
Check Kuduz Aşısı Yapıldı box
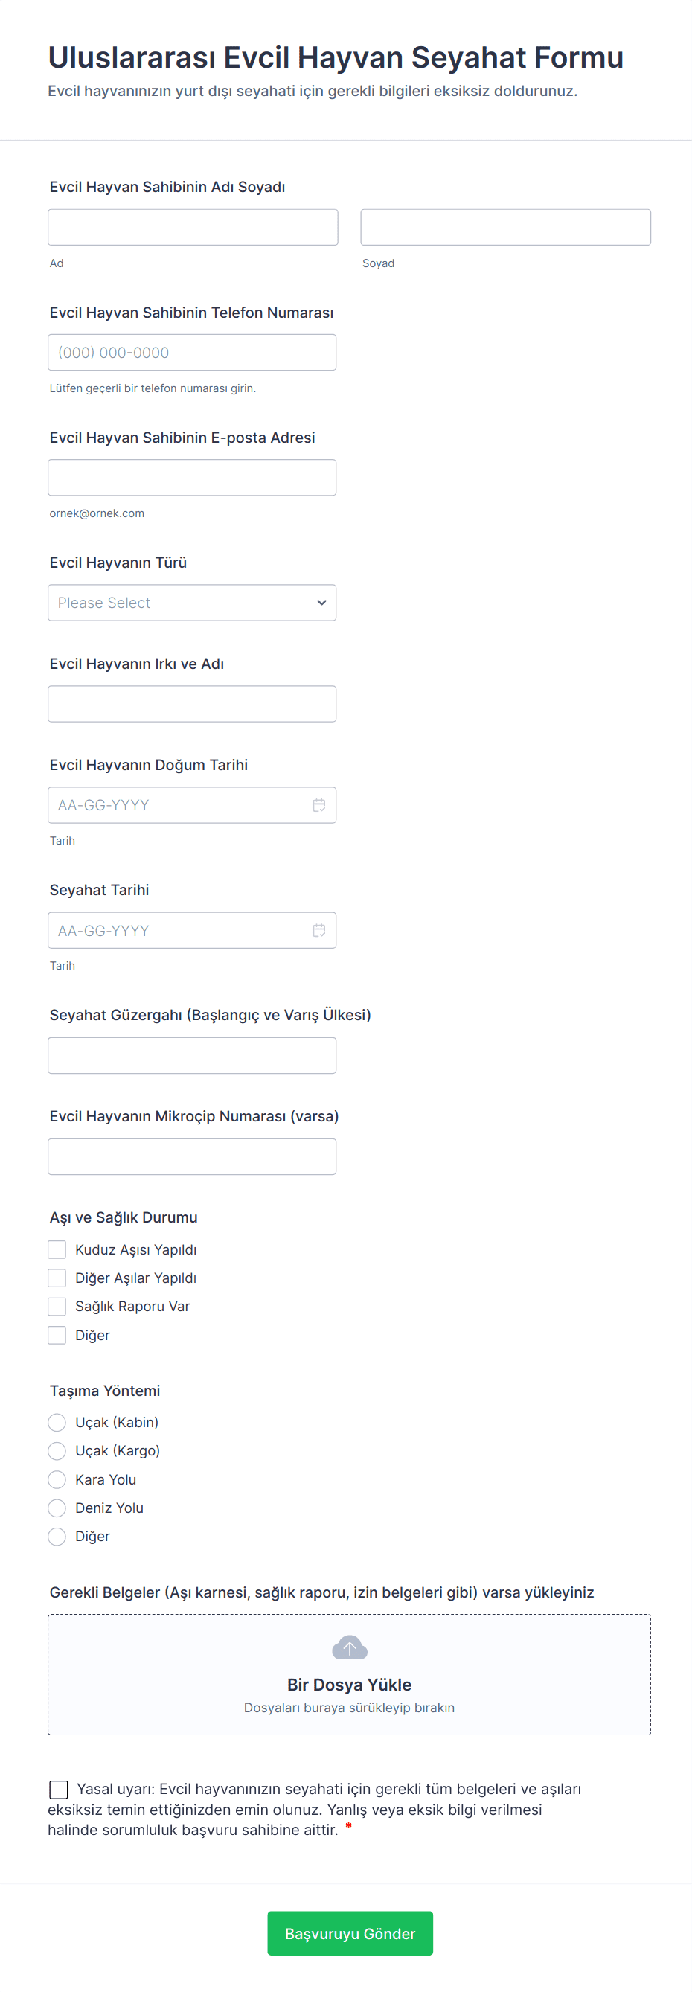(x=57, y=1249)
